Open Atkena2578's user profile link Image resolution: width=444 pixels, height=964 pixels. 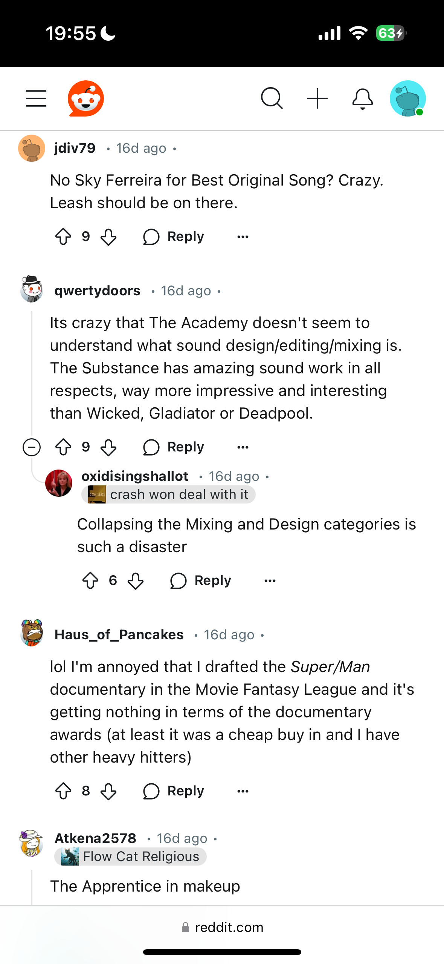point(95,838)
